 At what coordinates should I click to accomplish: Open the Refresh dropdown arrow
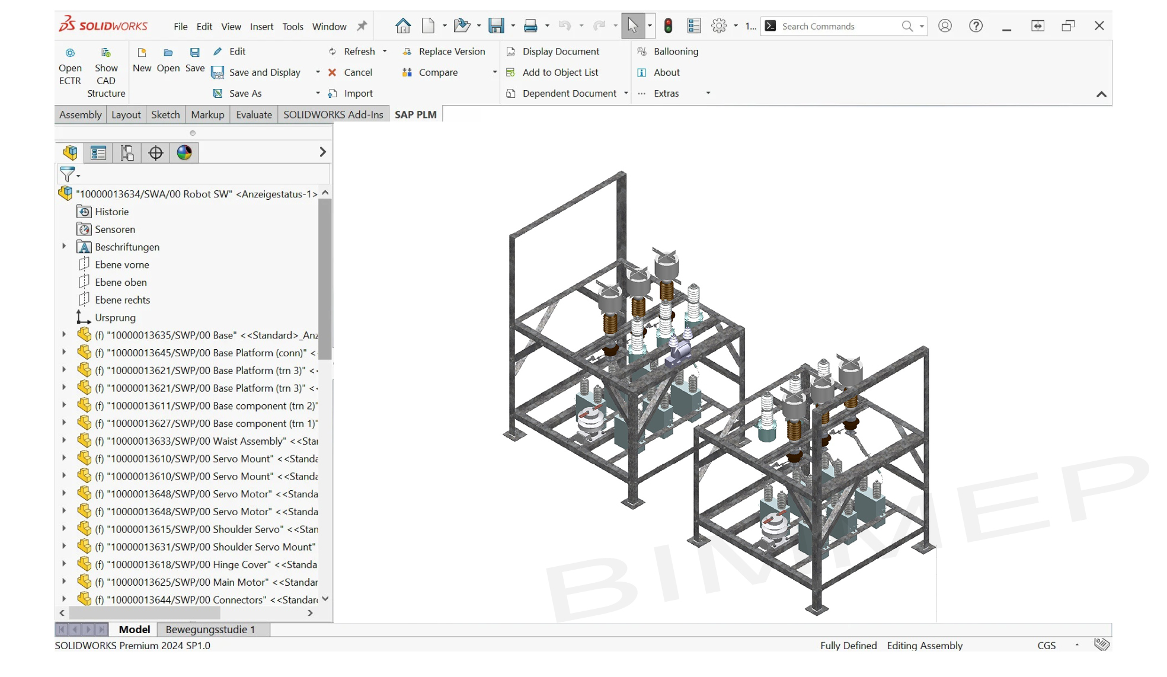point(385,52)
